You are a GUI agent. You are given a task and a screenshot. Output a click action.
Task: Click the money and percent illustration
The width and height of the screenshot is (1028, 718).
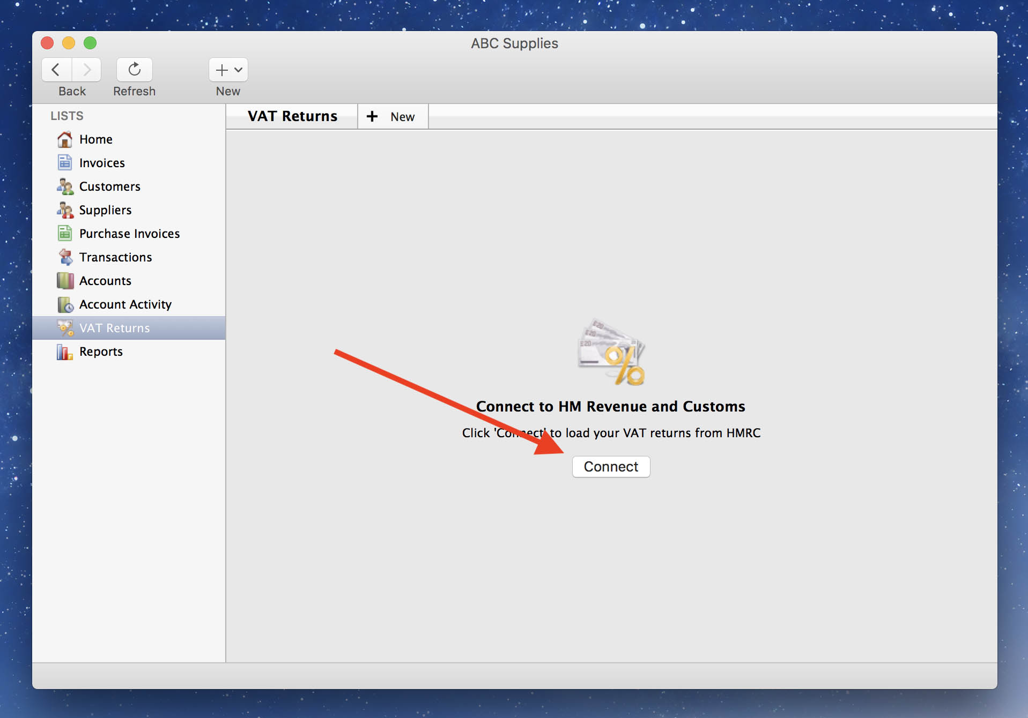click(x=611, y=351)
